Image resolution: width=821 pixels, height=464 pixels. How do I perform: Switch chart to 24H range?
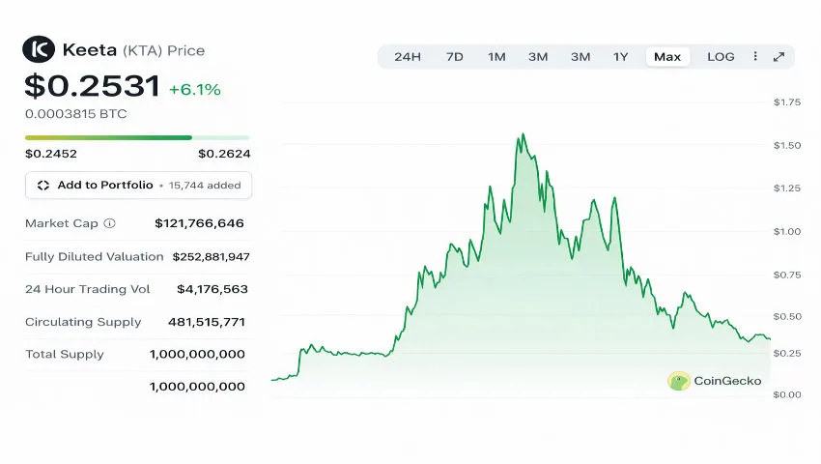click(408, 57)
